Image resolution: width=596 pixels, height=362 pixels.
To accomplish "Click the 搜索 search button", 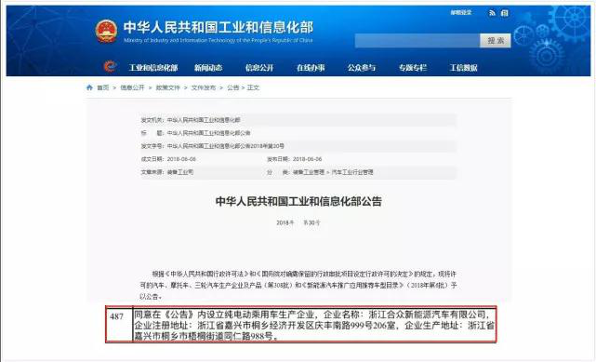I will click(x=496, y=40).
